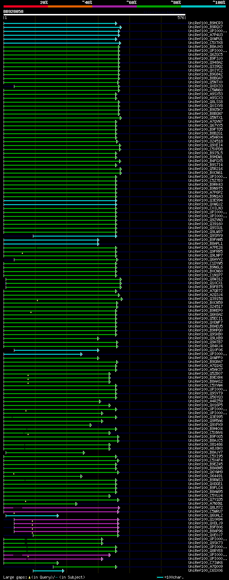Viewport: 229px width, 580px height.
Task: Select UniRef100_Q0WPF0 label
Action: (x=205, y=358)
